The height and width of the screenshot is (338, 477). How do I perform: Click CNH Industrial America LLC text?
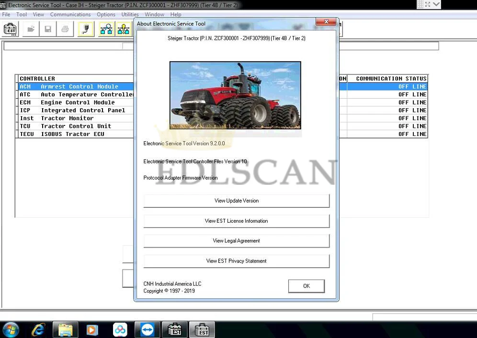[172, 283]
